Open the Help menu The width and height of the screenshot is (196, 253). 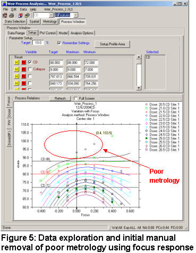click(33, 9)
